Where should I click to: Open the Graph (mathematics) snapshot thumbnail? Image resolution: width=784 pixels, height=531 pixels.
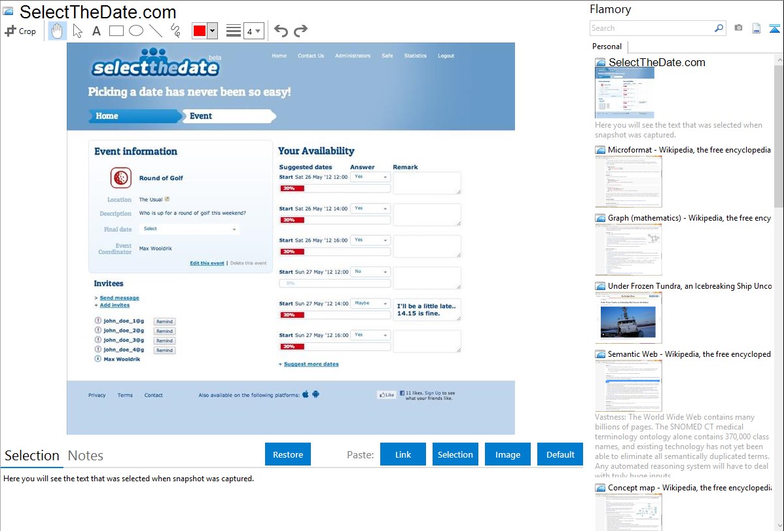point(628,249)
